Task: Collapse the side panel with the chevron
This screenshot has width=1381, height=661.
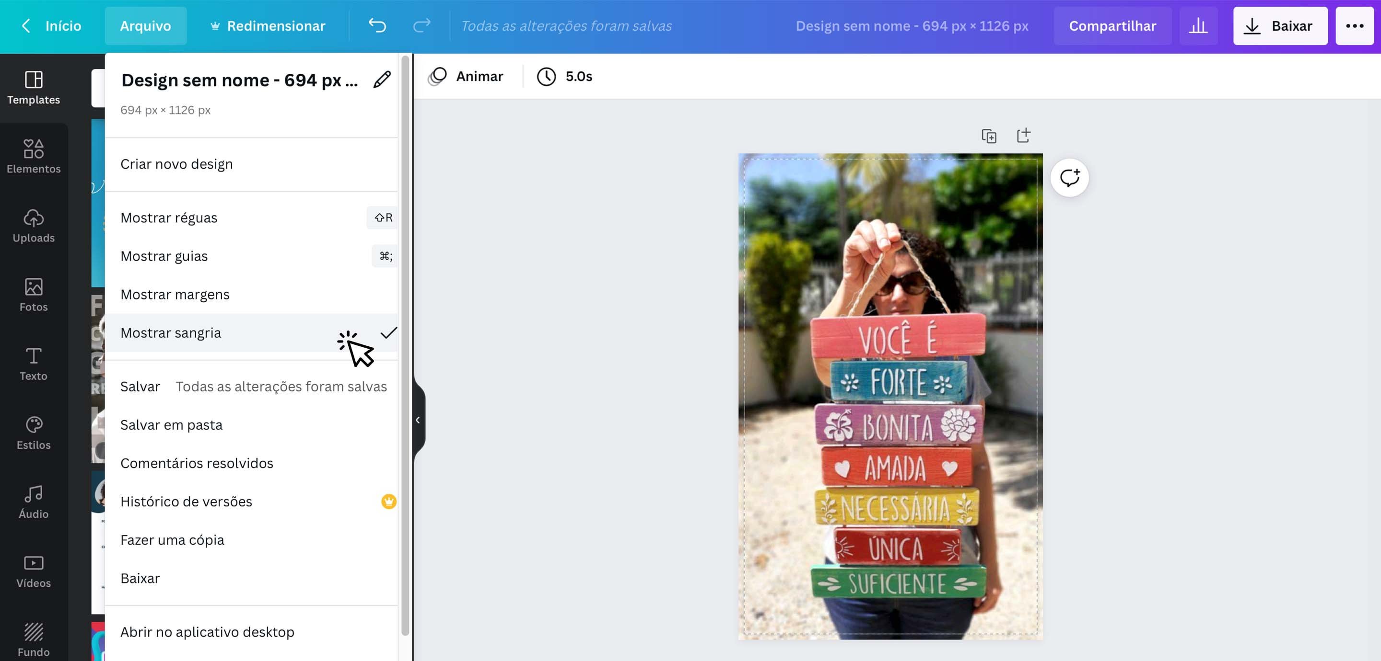Action: (418, 421)
